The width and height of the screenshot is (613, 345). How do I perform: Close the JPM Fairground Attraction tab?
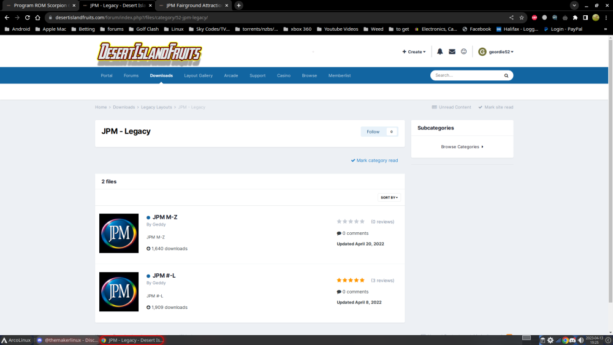[x=226, y=6]
